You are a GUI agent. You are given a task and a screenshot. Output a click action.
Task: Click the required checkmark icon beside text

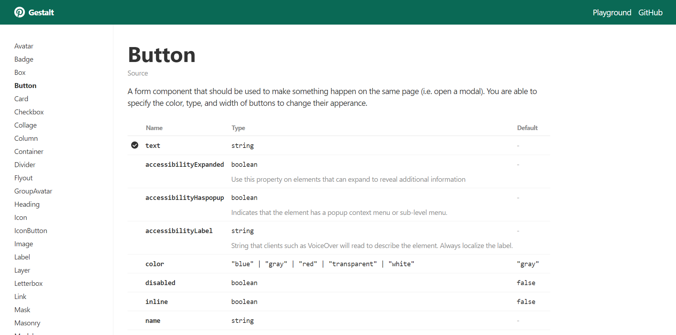pyautogui.click(x=135, y=145)
